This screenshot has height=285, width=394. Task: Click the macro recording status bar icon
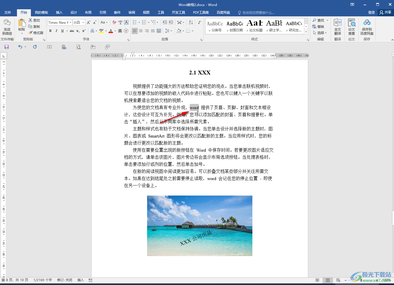click(91, 280)
